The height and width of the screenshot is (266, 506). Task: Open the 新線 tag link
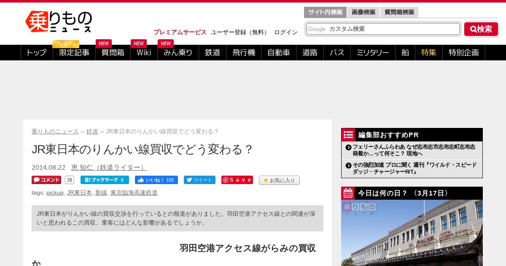coord(101,193)
